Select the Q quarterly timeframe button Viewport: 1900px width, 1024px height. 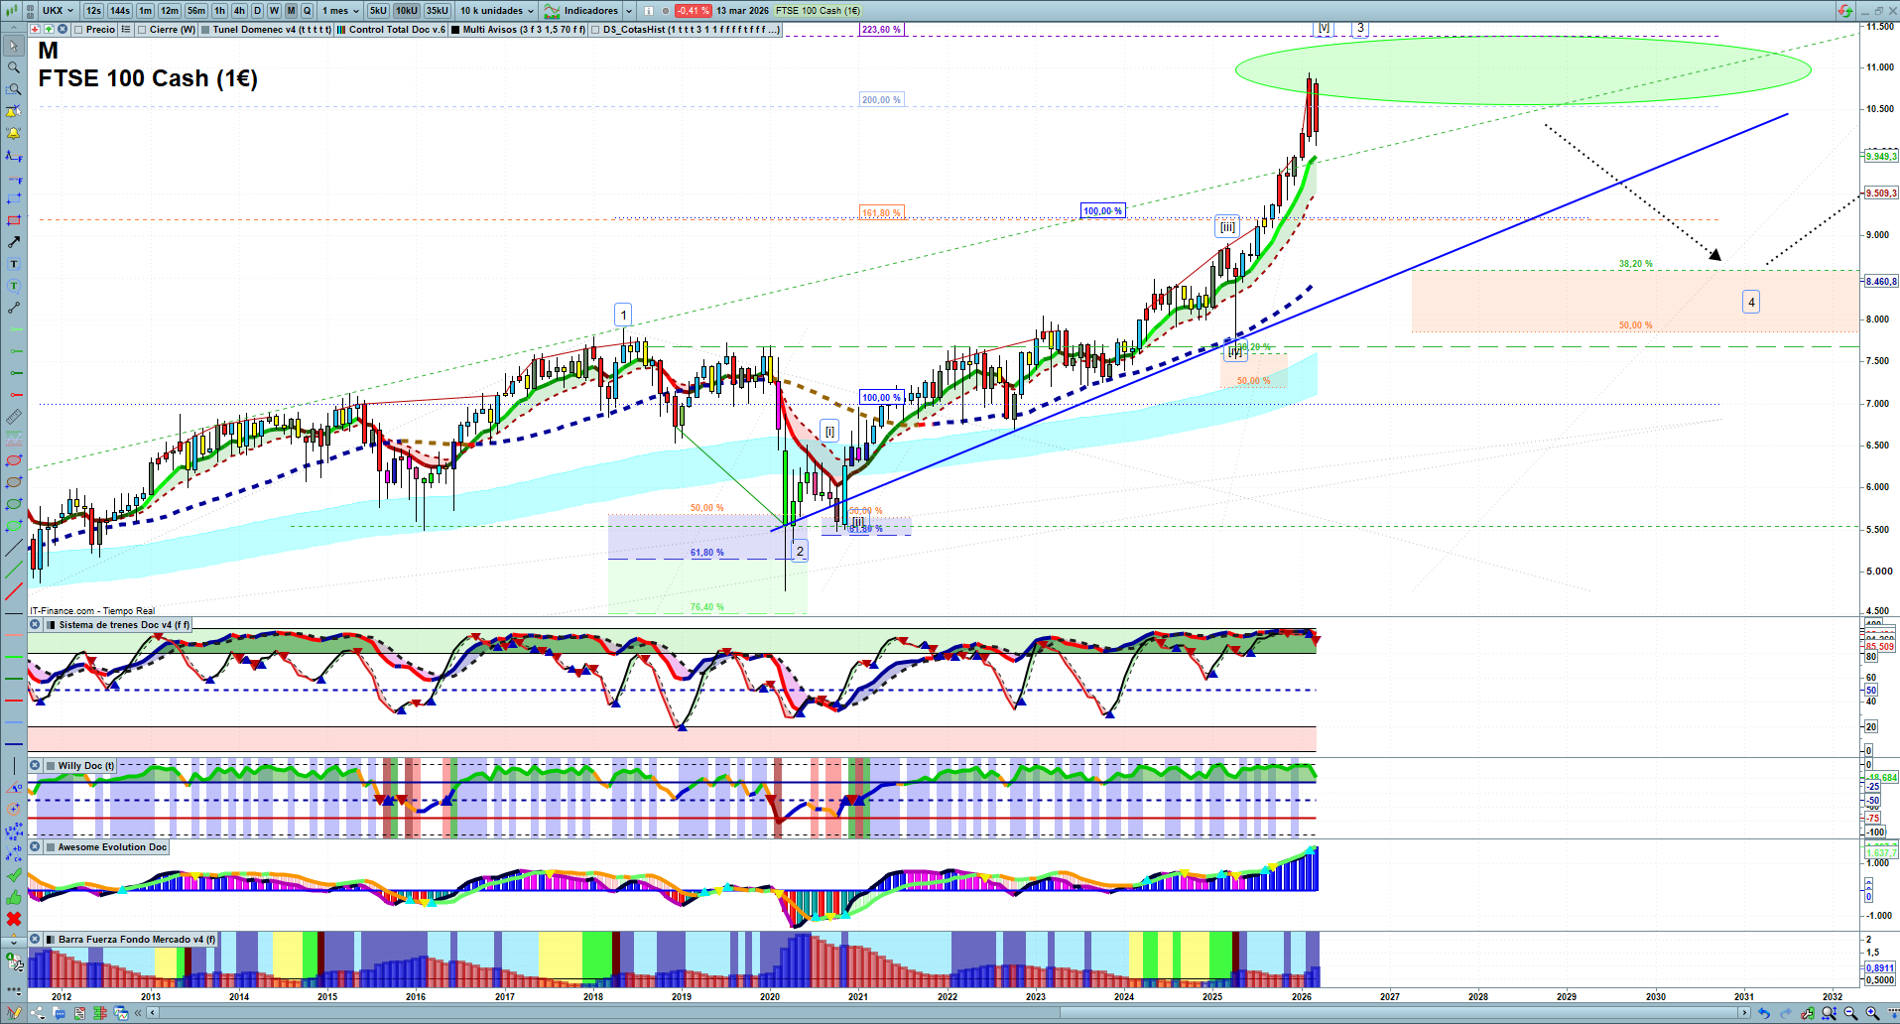point(307,11)
